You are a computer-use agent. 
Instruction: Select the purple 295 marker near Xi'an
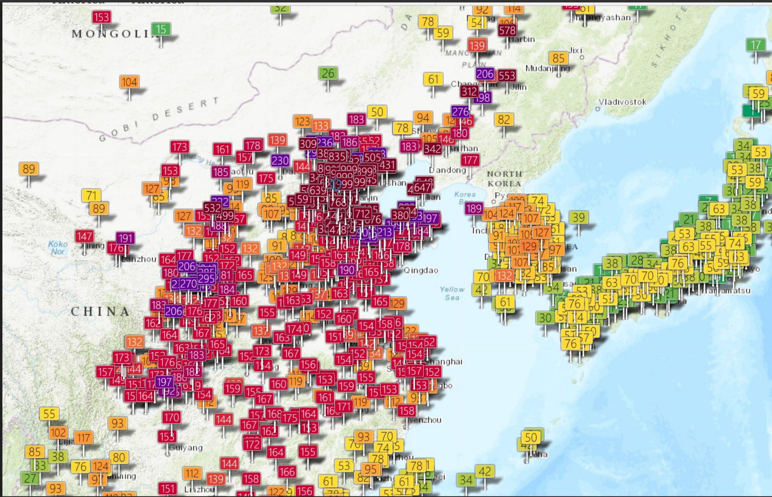(x=206, y=278)
